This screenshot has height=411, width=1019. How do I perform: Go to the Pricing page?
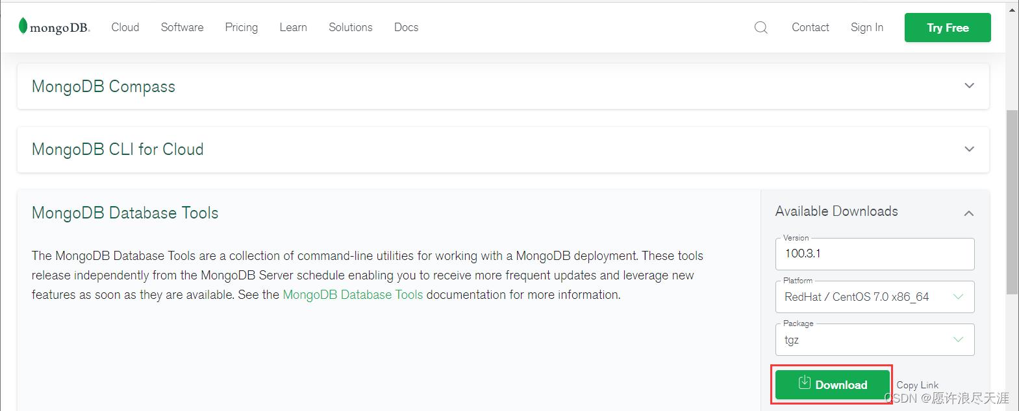[241, 27]
